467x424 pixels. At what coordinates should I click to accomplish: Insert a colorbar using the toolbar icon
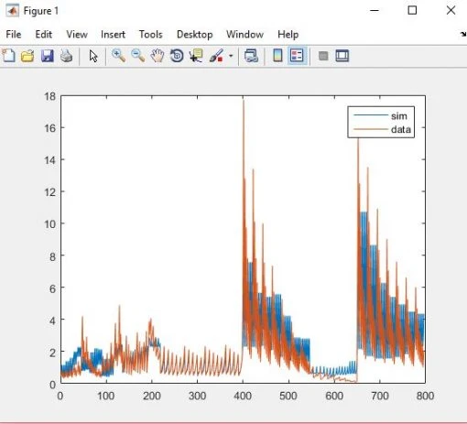tap(277, 56)
